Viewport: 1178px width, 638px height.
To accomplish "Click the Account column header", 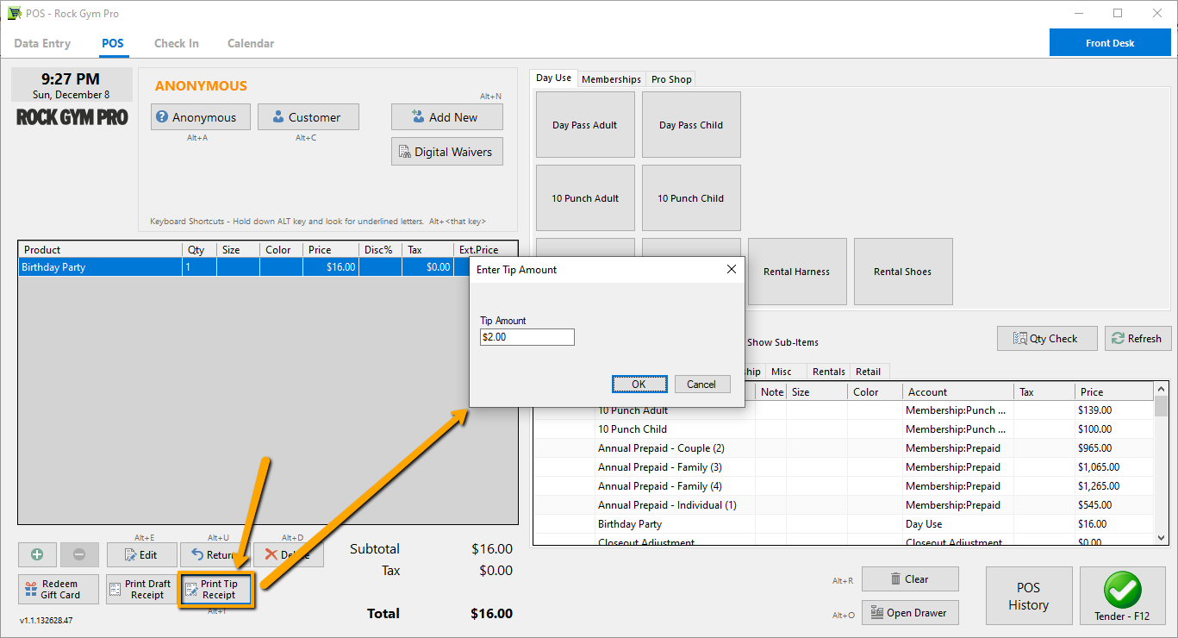I will point(958,391).
